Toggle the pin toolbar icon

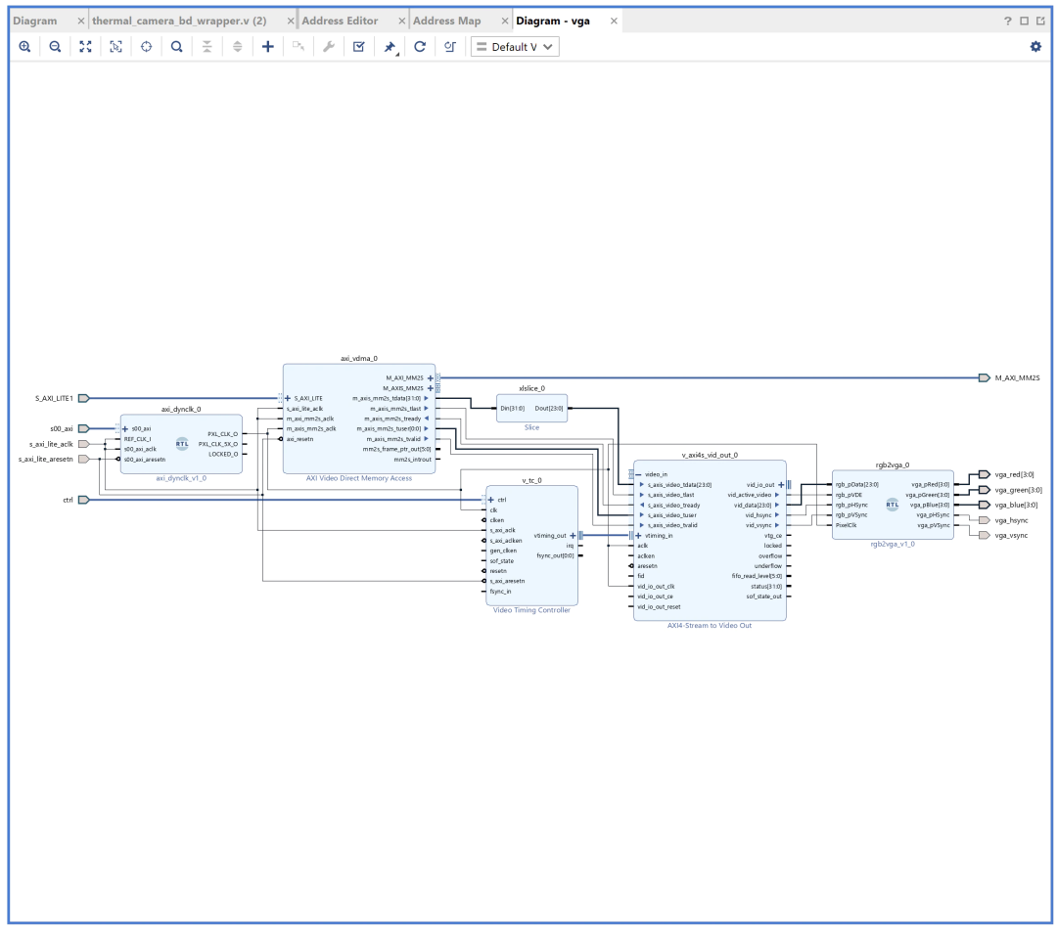coord(390,46)
